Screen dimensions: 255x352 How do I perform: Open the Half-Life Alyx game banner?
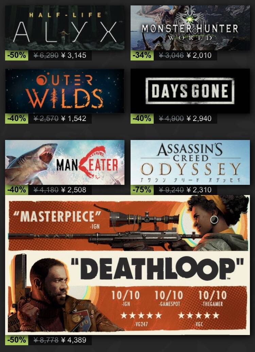[65, 28]
